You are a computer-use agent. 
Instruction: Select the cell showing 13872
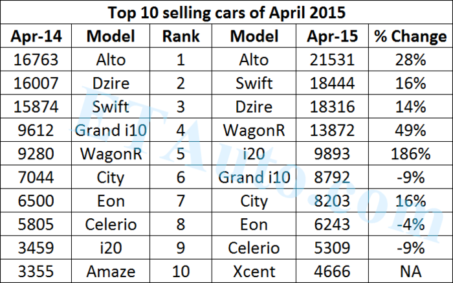(333, 131)
